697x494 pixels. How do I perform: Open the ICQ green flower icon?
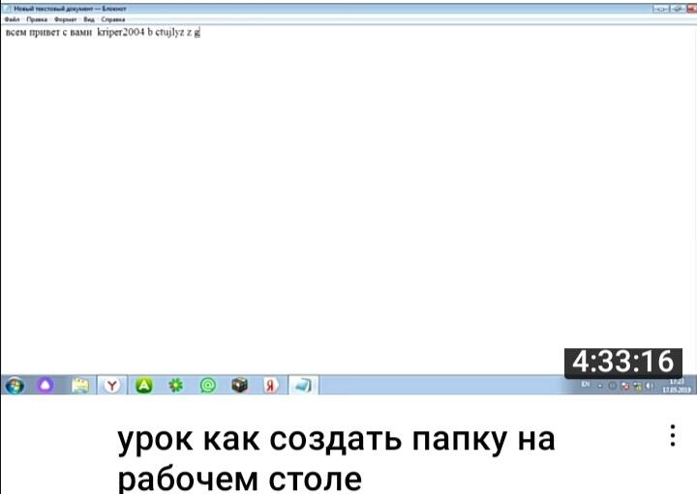tap(175, 385)
